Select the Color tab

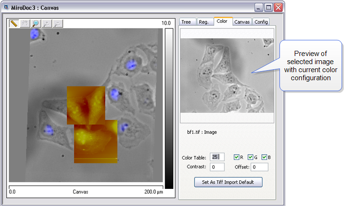pyautogui.click(x=223, y=21)
